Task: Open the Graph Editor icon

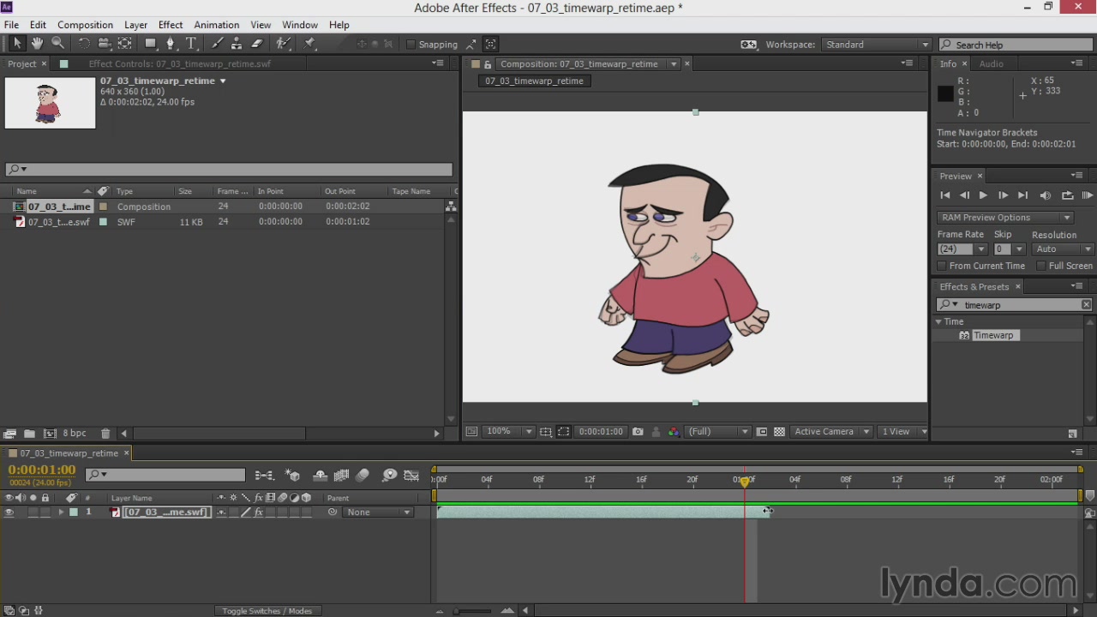Action: point(411,476)
